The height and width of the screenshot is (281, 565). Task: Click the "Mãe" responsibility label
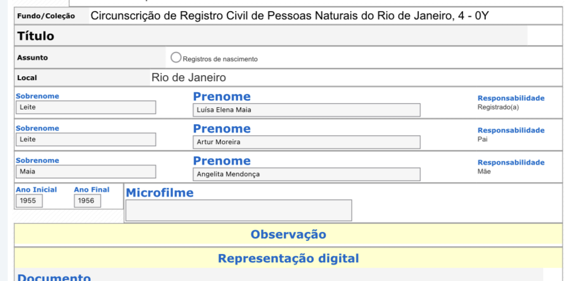(484, 171)
